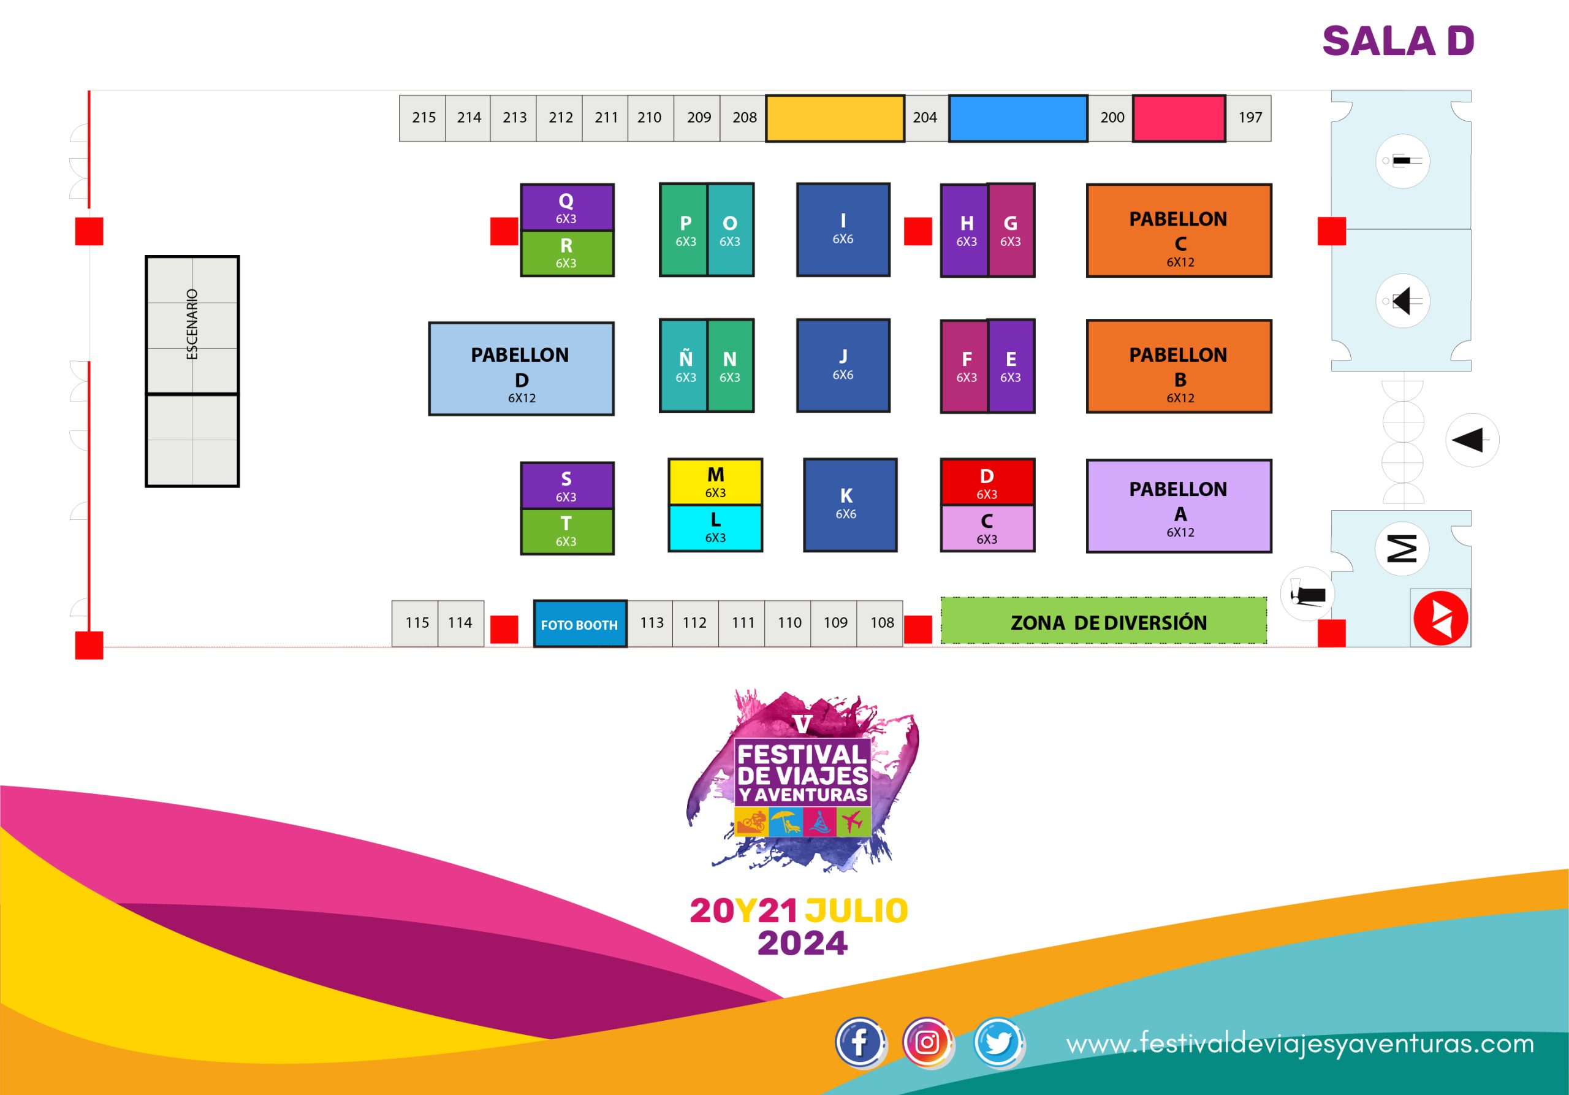This screenshot has width=1569, height=1095.
Task: Select stand S 6X3
Action: (567, 486)
